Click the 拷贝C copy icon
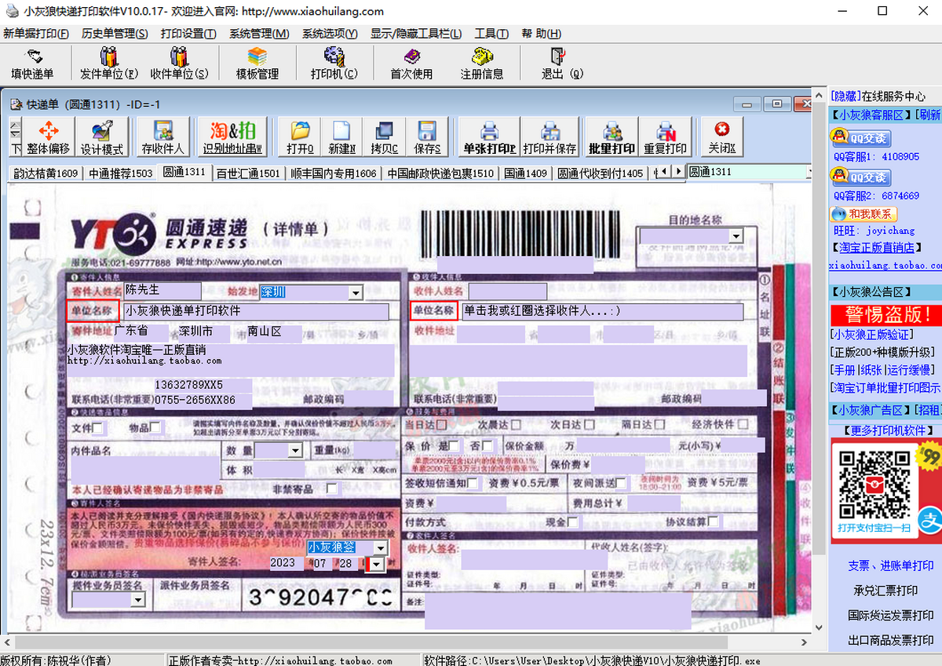Viewport: 942px width, 666px height. 385,137
